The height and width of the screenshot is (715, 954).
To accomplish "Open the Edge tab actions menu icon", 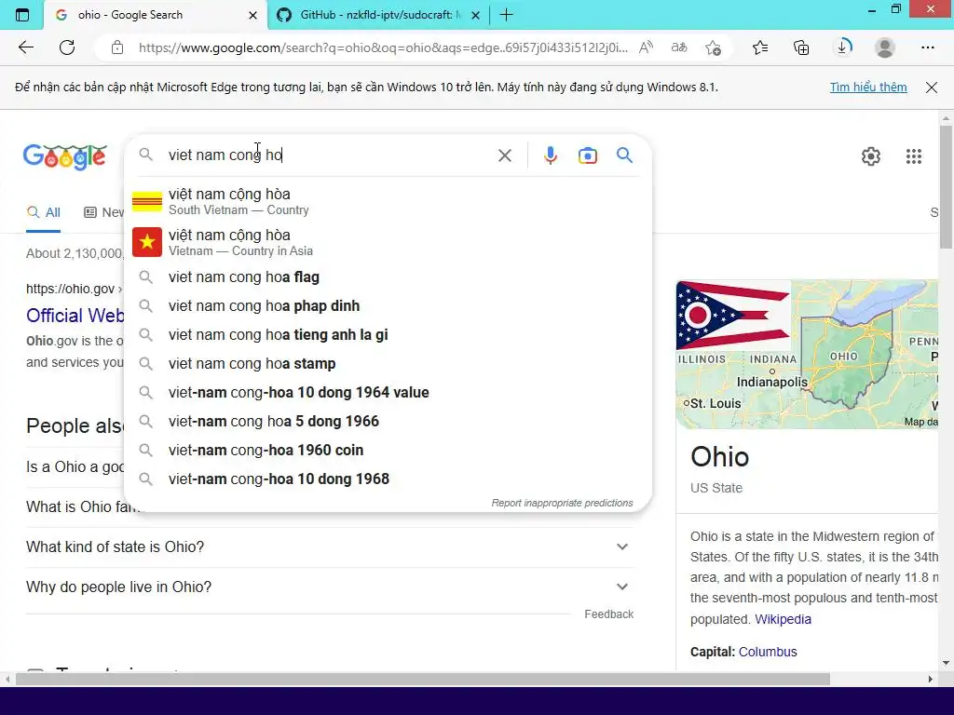I will coord(22,15).
